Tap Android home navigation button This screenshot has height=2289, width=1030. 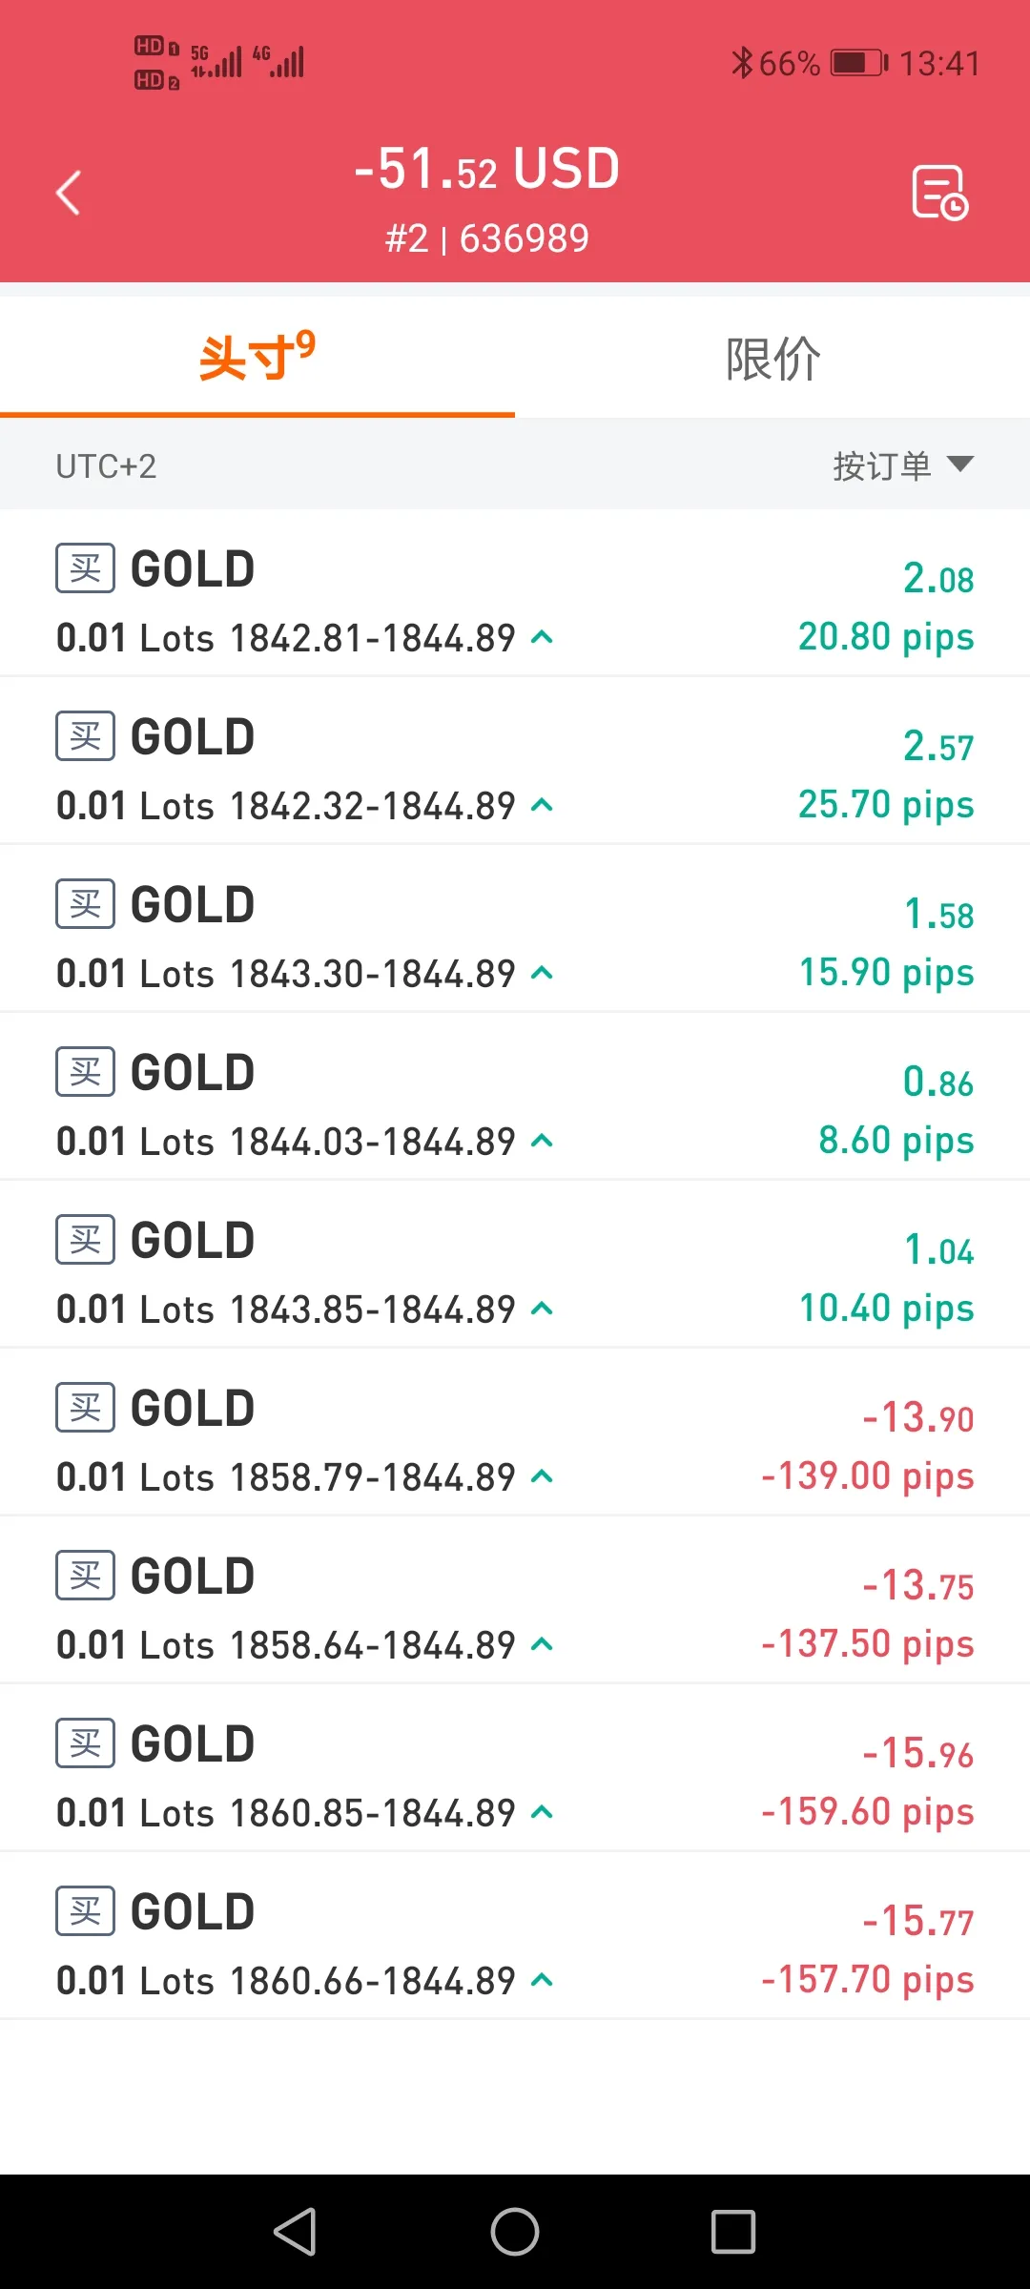(x=515, y=2232)
